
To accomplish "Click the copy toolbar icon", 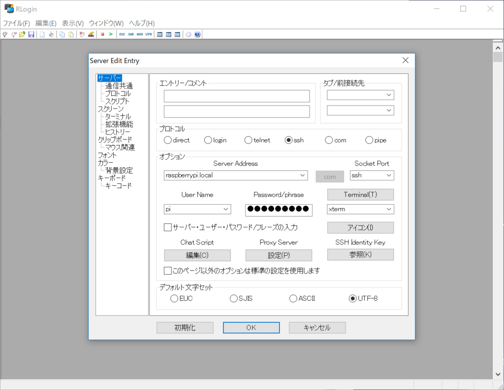I will tap(63, 35).
